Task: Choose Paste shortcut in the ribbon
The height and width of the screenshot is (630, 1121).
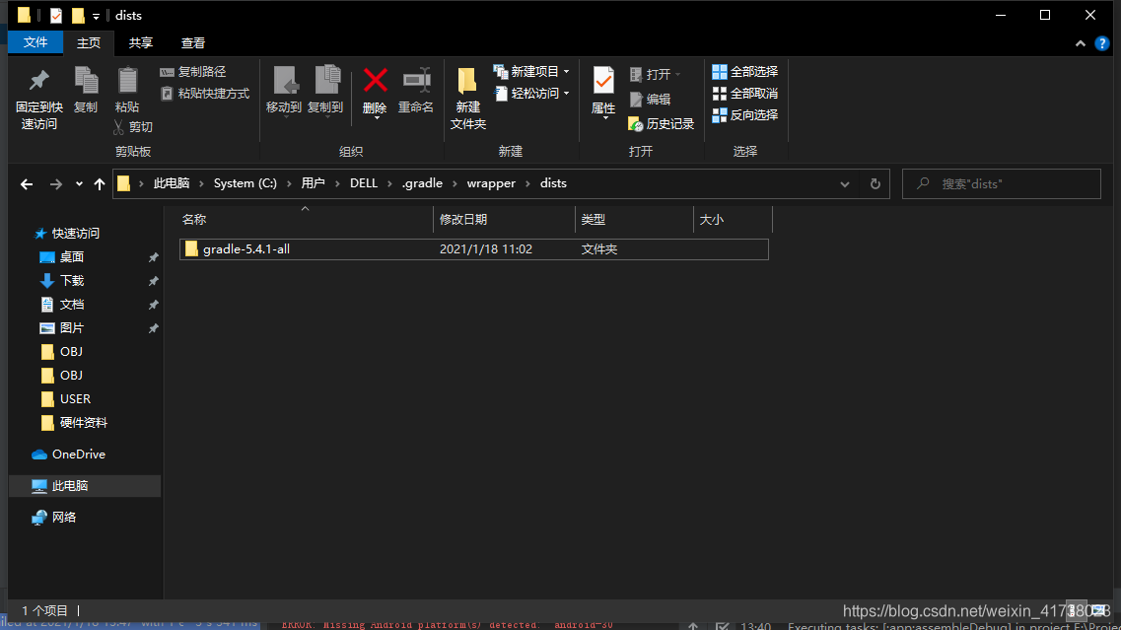Action: [x=204, y=94]
